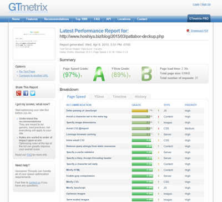
Task: Open FAQ link in sidebar
Action: pyautogui.click(x=29, y=155)
